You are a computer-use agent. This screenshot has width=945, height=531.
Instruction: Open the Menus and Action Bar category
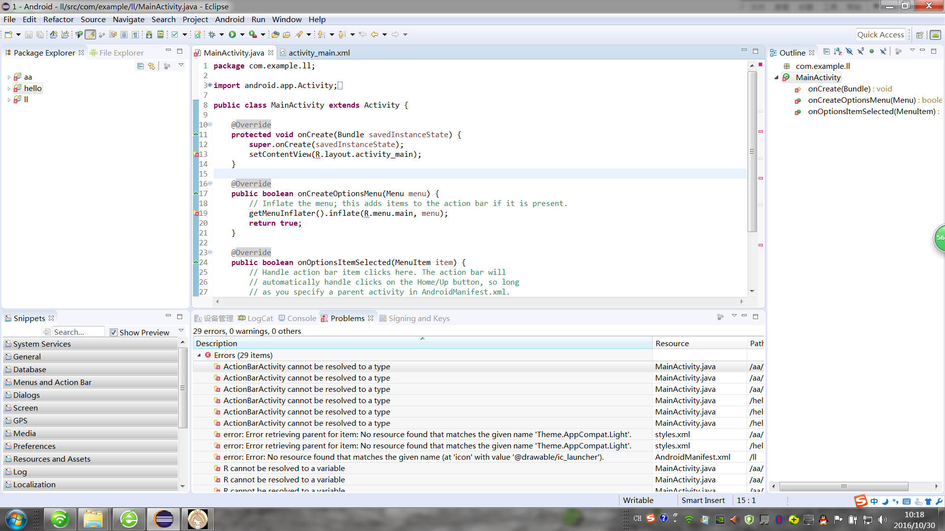pos(91,382)
